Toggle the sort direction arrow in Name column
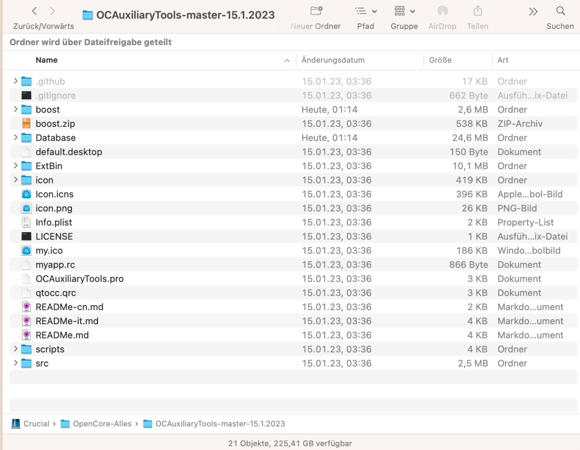This screenshot has height=450, width=580. [x=287, y=61]
